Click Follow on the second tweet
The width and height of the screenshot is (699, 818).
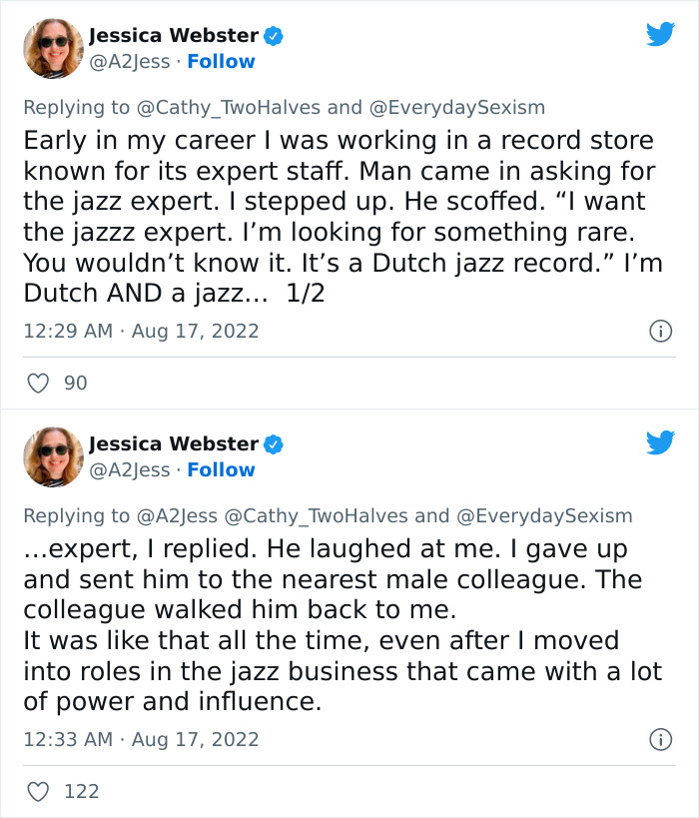(222, 470)
